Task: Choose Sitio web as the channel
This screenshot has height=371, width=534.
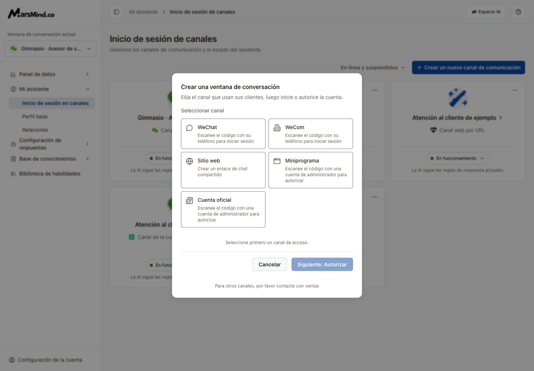Action: (x=223, y=170)
